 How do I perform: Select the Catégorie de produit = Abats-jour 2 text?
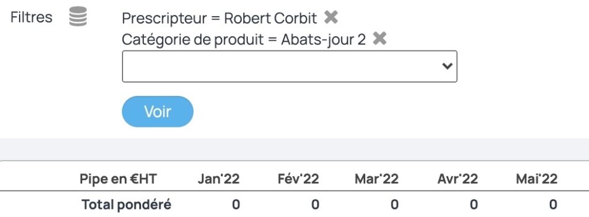coord(244,40)
